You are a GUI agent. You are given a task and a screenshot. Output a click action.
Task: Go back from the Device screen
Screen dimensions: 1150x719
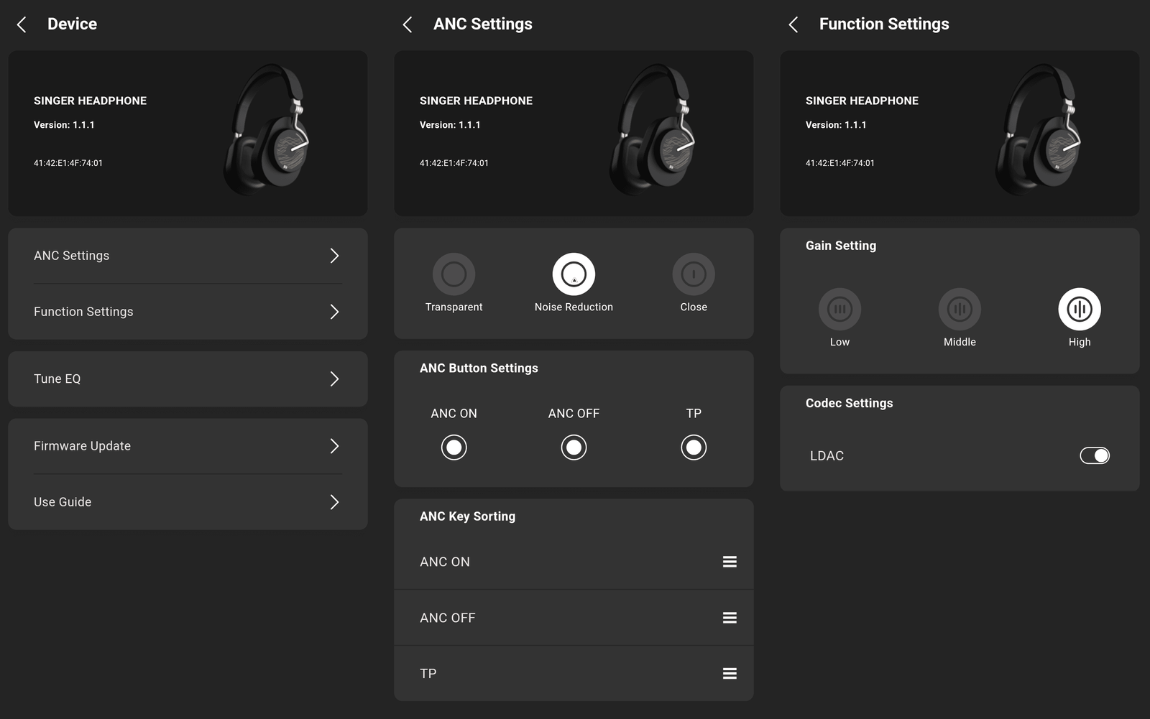click(x=22, y=24)
